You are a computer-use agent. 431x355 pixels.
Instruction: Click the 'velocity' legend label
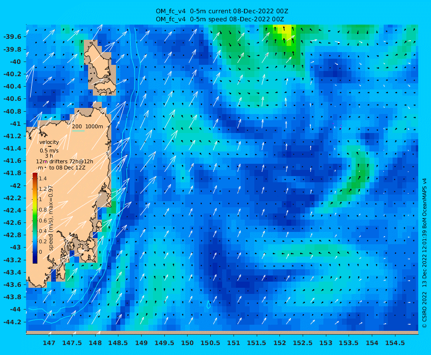point(49,142)
